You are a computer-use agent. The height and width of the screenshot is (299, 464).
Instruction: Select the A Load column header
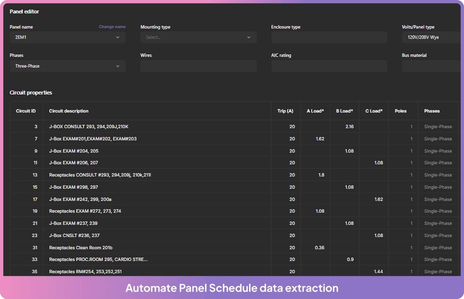pos(315,111)
